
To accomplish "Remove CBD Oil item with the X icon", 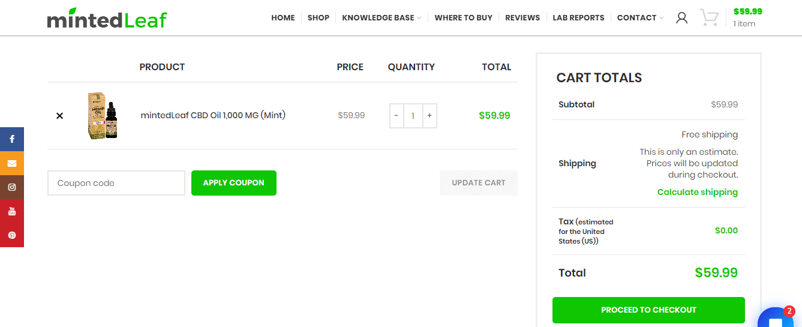I will tap(59, 116).
